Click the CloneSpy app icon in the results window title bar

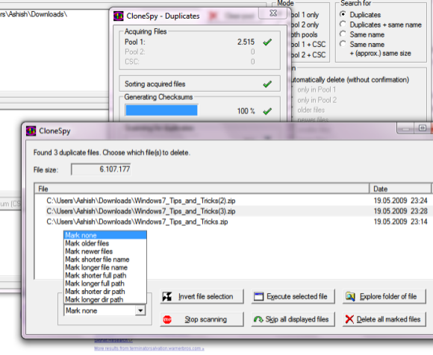pyautogui.click(x=31, y=131)
